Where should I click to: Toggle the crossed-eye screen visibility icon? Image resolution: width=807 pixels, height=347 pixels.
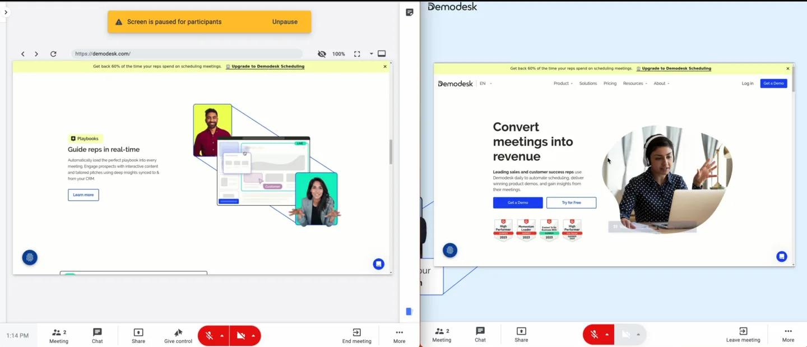coord(322,54)
